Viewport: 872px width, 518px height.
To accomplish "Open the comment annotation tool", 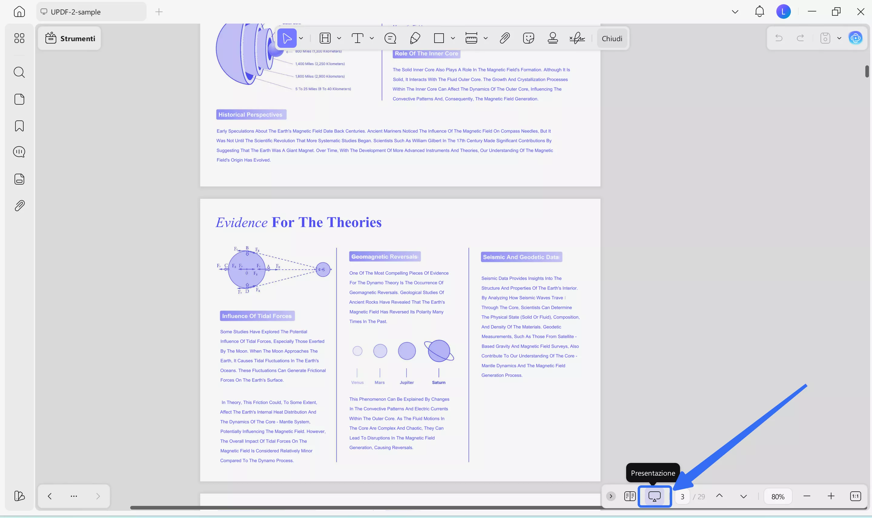I will [390, 38].
